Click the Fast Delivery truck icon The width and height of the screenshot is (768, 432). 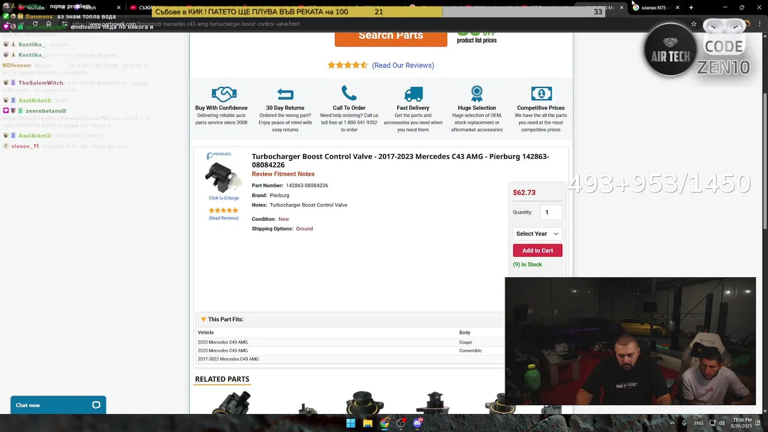(413, 94)
